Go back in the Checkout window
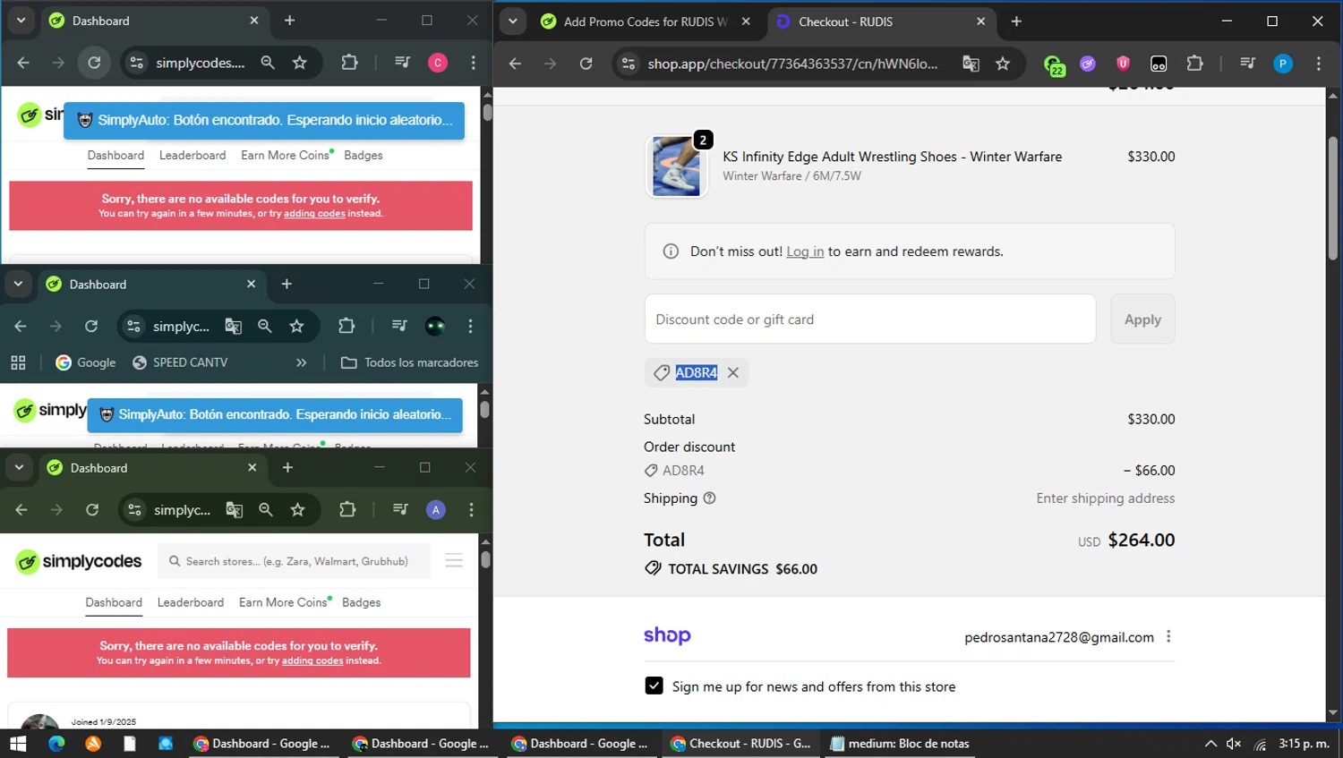Viewport: 1343px width, 758px height. 515,63
